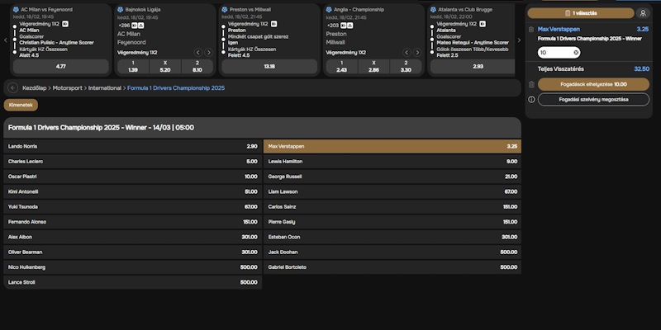Open the statistics icon on Anglia - Championship card
This screenshot has height=330, width=661.
pyautogui.click(x=350, y=26)
